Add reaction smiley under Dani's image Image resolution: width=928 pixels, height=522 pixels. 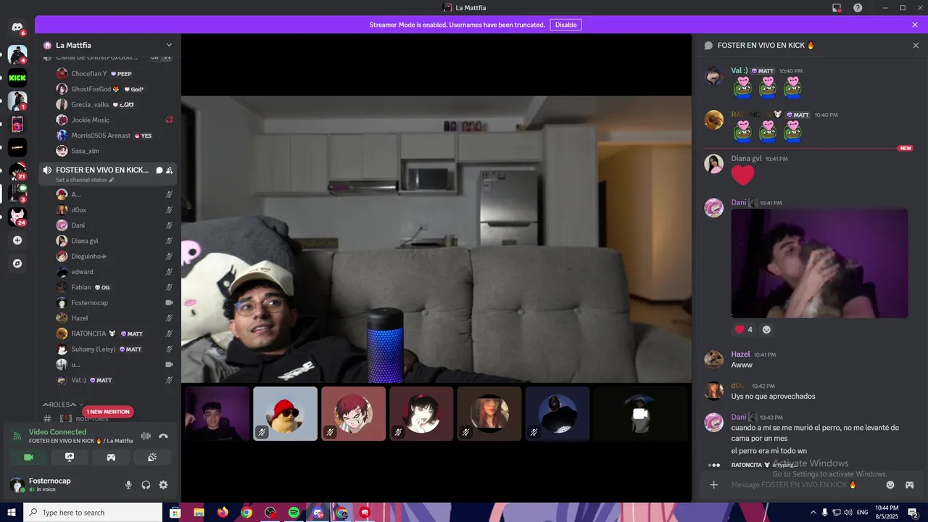[x=766, y=329]
